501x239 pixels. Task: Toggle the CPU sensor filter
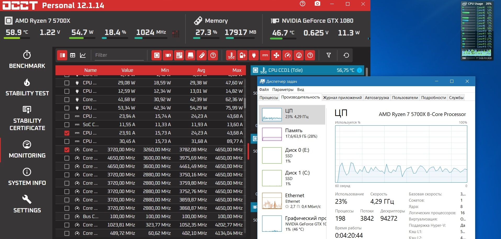157,55
